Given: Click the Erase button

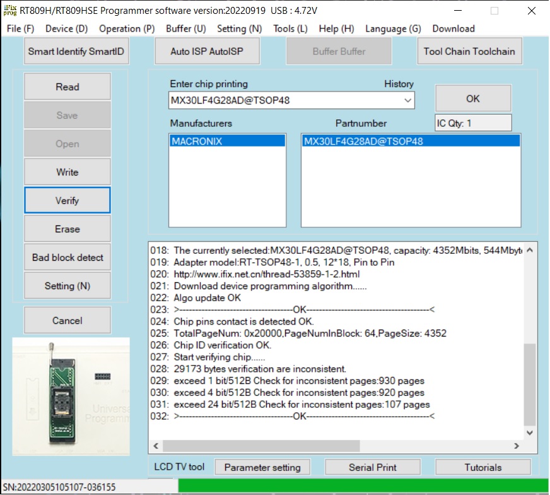Looking at the screenshot, I should (67, 229).
